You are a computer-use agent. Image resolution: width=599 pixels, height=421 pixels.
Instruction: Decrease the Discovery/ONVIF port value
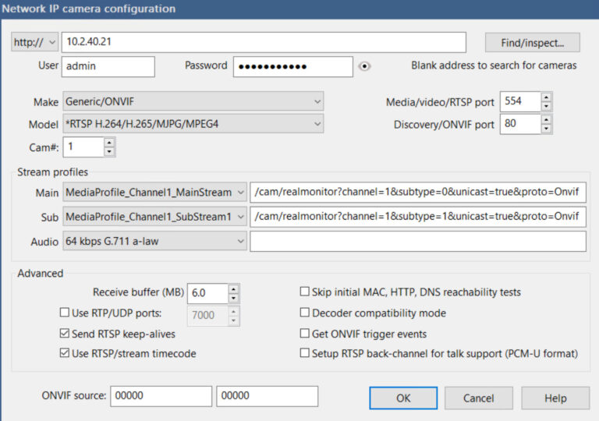546,129
